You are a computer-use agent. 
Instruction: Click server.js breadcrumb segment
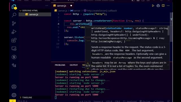point(63,11)
